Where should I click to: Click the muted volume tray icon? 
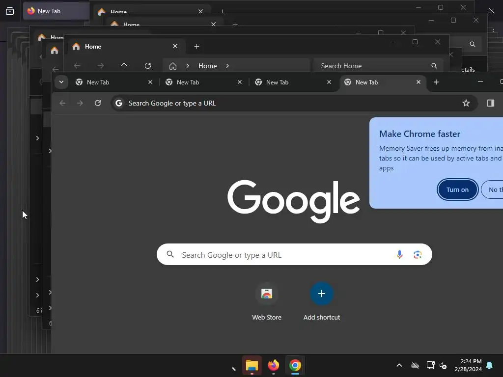443,365
